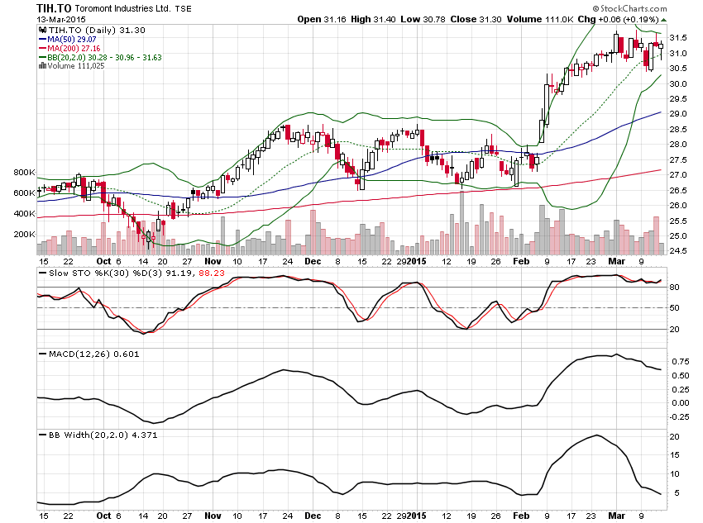Click the 30.0 price axis label
The image size is (703, 523).
(x=678, y=83)
